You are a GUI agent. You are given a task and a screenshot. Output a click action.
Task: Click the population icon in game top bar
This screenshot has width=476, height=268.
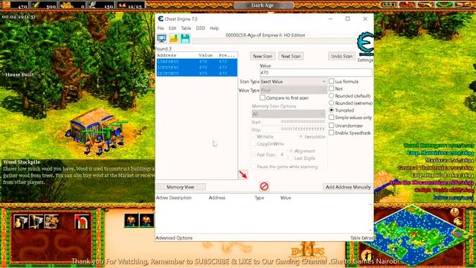click(x=122, y=5)
